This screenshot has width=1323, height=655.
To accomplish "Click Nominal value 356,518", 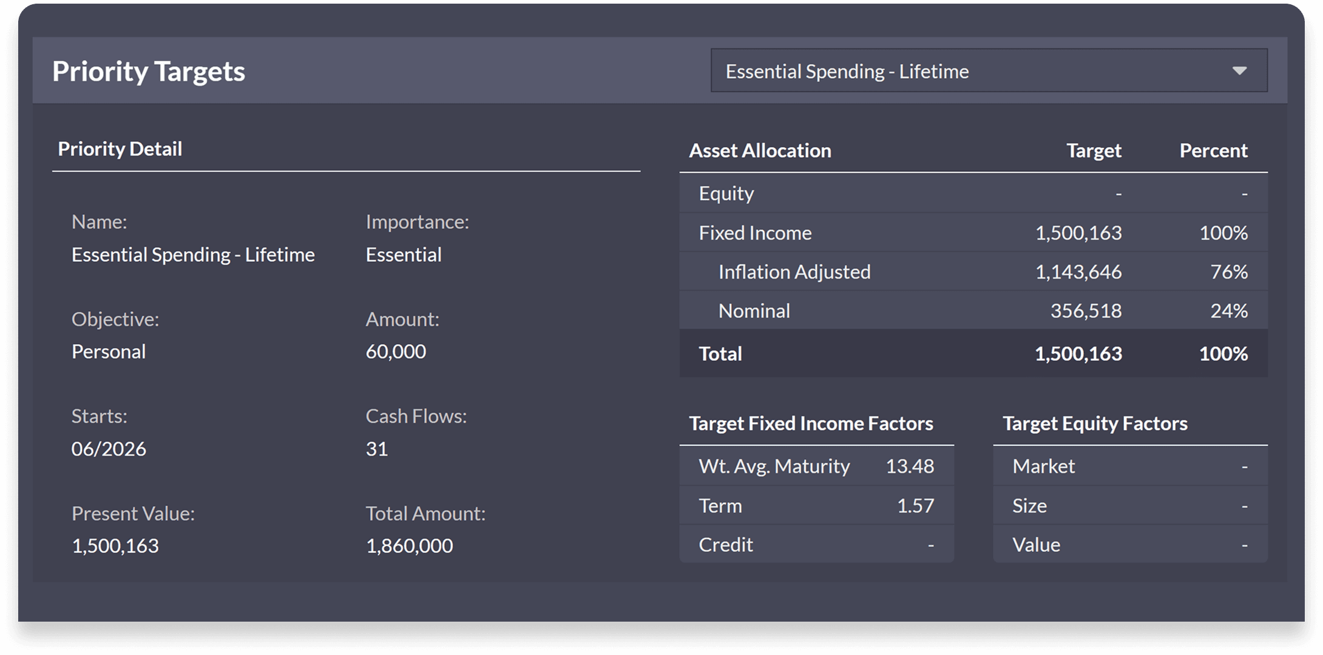I will (1086, 311).
